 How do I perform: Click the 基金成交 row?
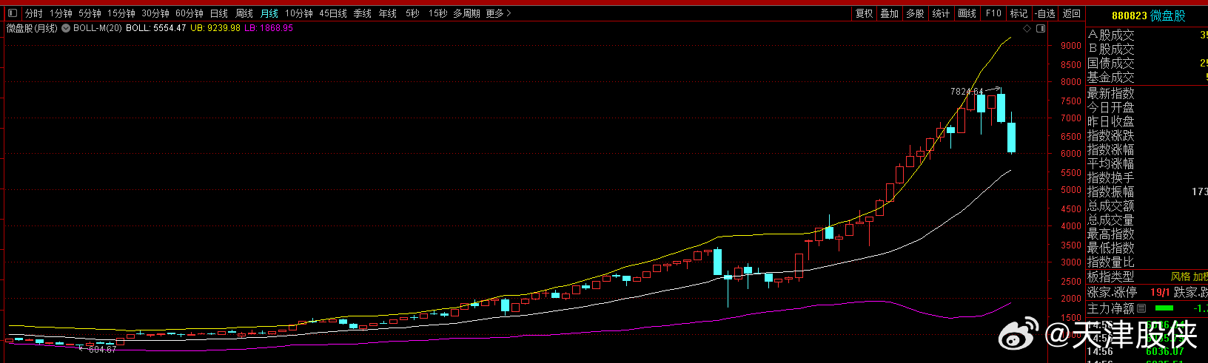(1147, 77)
